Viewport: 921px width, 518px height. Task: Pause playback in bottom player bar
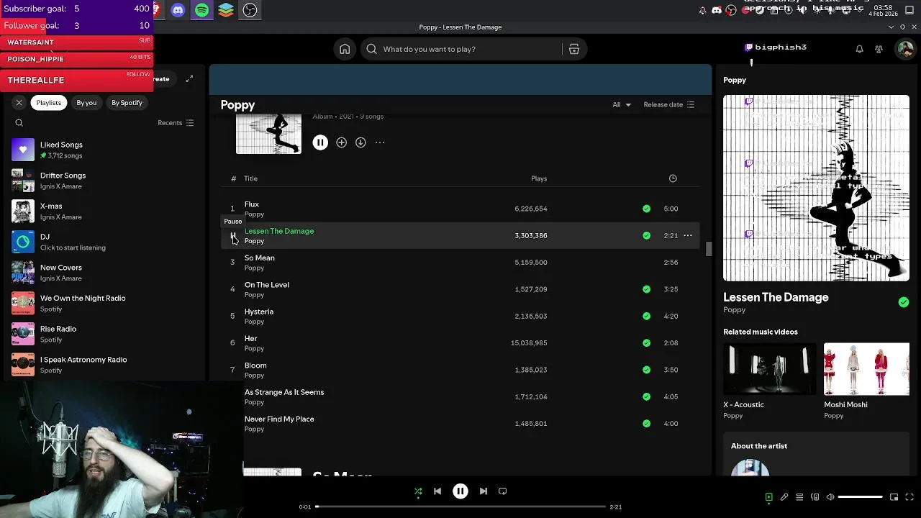tap(460, 491)
